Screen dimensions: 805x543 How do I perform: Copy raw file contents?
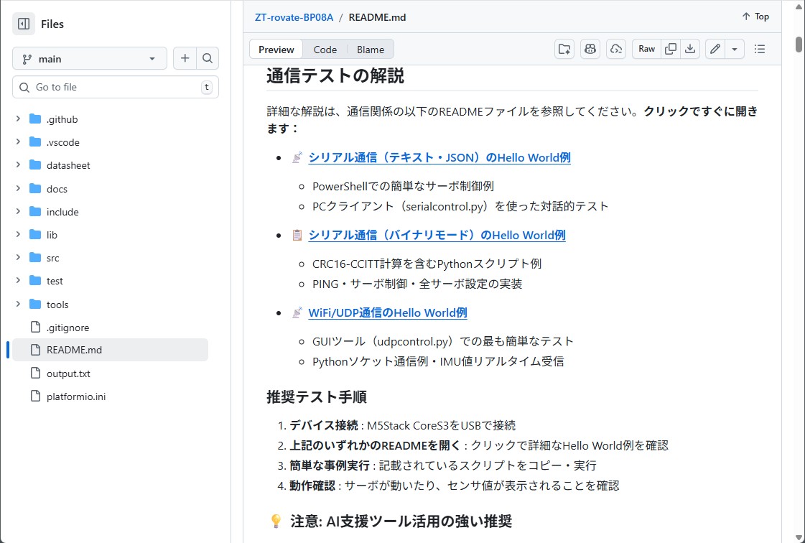coord(670,49)
